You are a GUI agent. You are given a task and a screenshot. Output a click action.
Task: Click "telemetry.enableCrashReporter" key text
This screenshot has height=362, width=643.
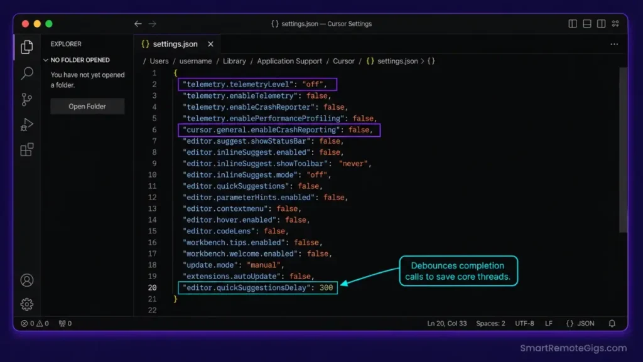tap(249, 107)
